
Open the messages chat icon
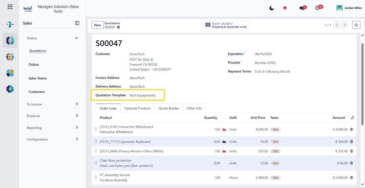point(302,8)
